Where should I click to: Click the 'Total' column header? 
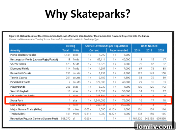[x=66, y=50]
